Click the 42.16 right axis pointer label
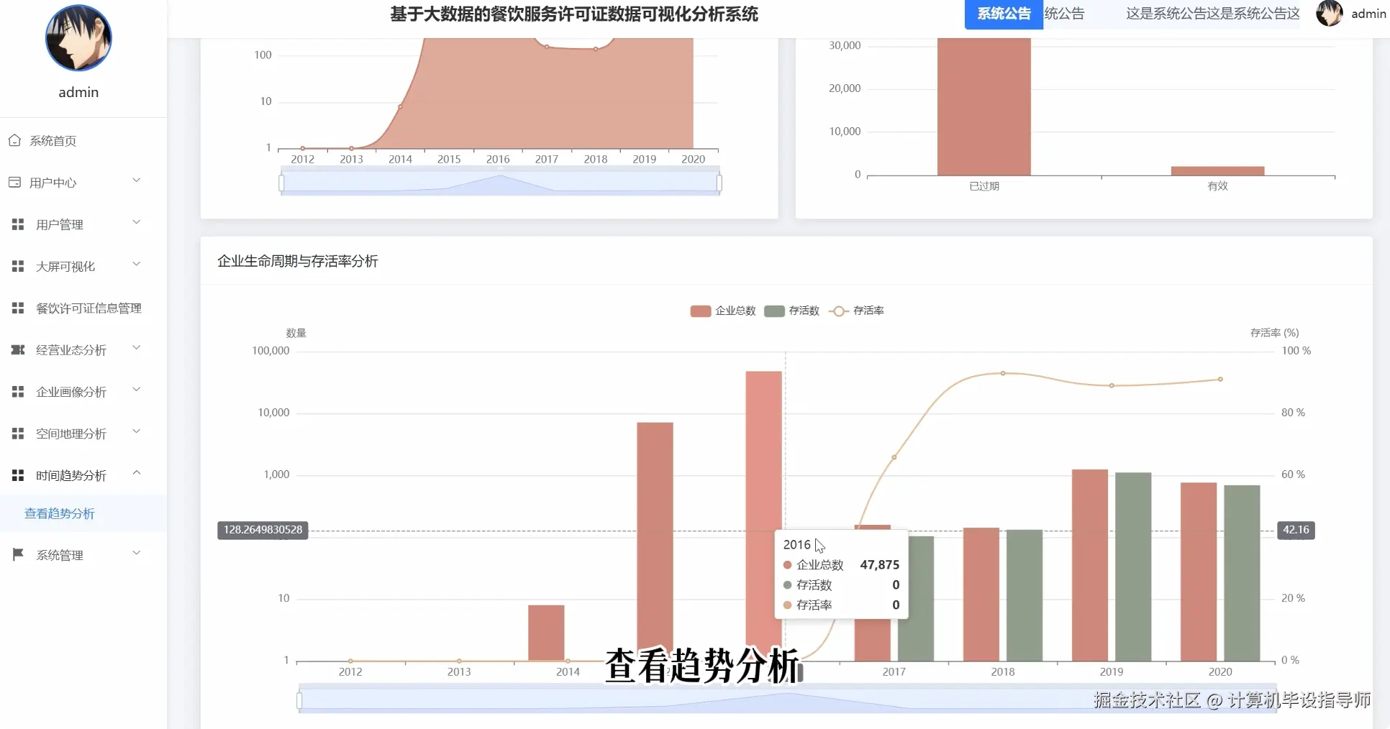Screen dimensions: 1390x729 1296,530
